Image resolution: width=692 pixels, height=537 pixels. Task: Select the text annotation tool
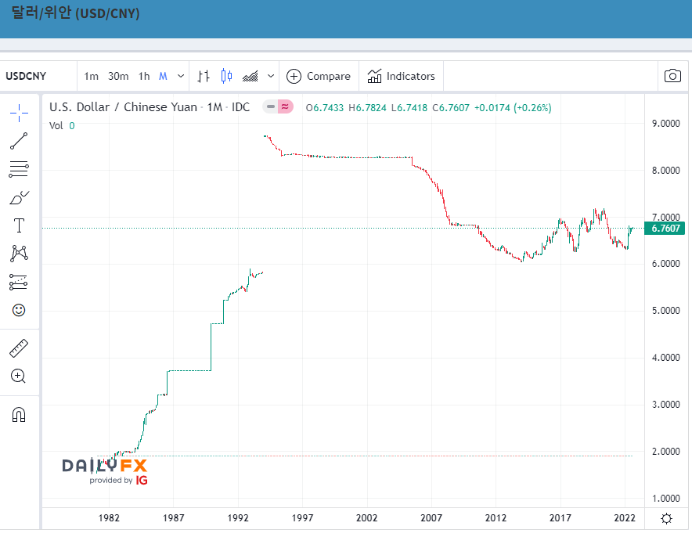click(19, 225)
